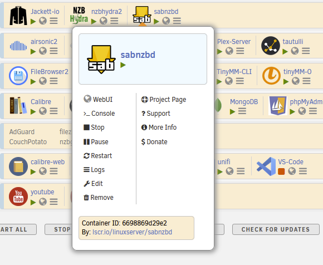Image resolution: width=323 pixels, height=265 pixels.
Task: Open Support entry in popup
Action: (156, 114)
